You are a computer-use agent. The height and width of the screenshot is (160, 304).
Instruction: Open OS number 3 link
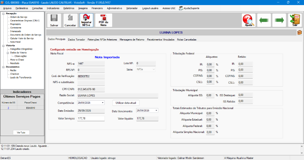[8, 108]
